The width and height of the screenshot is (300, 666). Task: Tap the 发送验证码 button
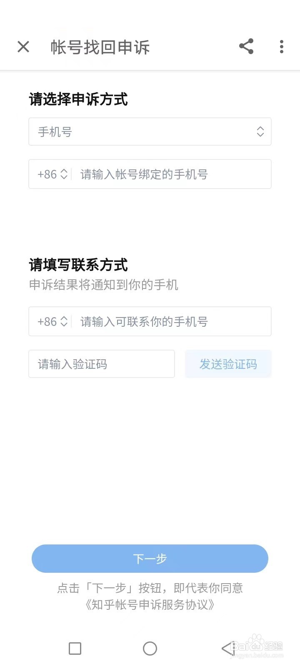coord(228,364)
